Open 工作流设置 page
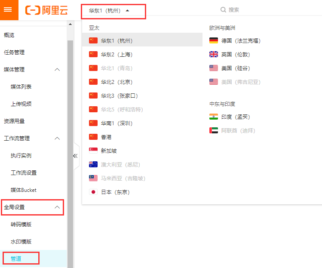This screenshot has width=322, height=268. pyautogui.click(x=24, y=173)
